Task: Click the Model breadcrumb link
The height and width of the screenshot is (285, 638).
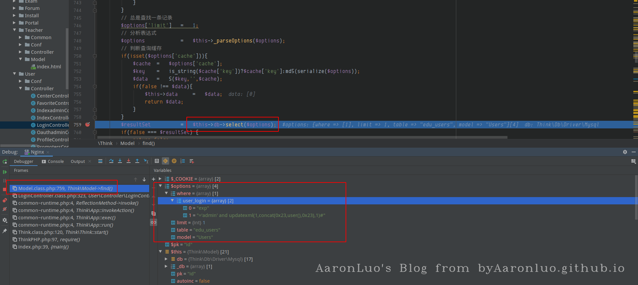Action: click(127, 143)
